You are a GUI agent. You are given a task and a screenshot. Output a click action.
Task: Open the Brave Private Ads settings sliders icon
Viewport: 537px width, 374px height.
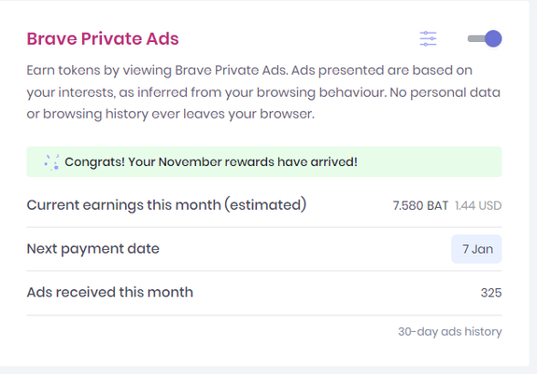(x=428, y=38)
